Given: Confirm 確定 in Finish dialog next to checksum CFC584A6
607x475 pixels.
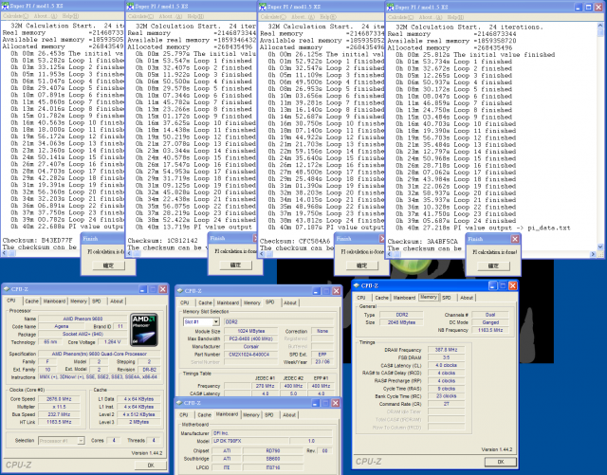Looking at the screenshot, I should (x=361, y=265).
